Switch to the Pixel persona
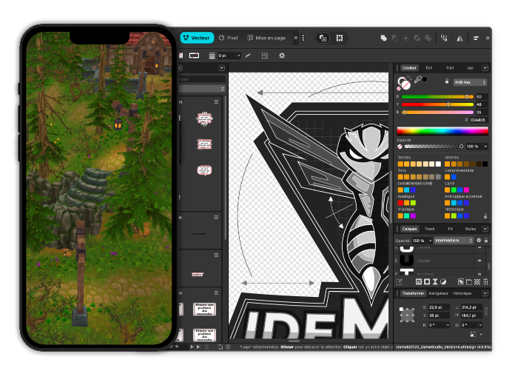 228,38
